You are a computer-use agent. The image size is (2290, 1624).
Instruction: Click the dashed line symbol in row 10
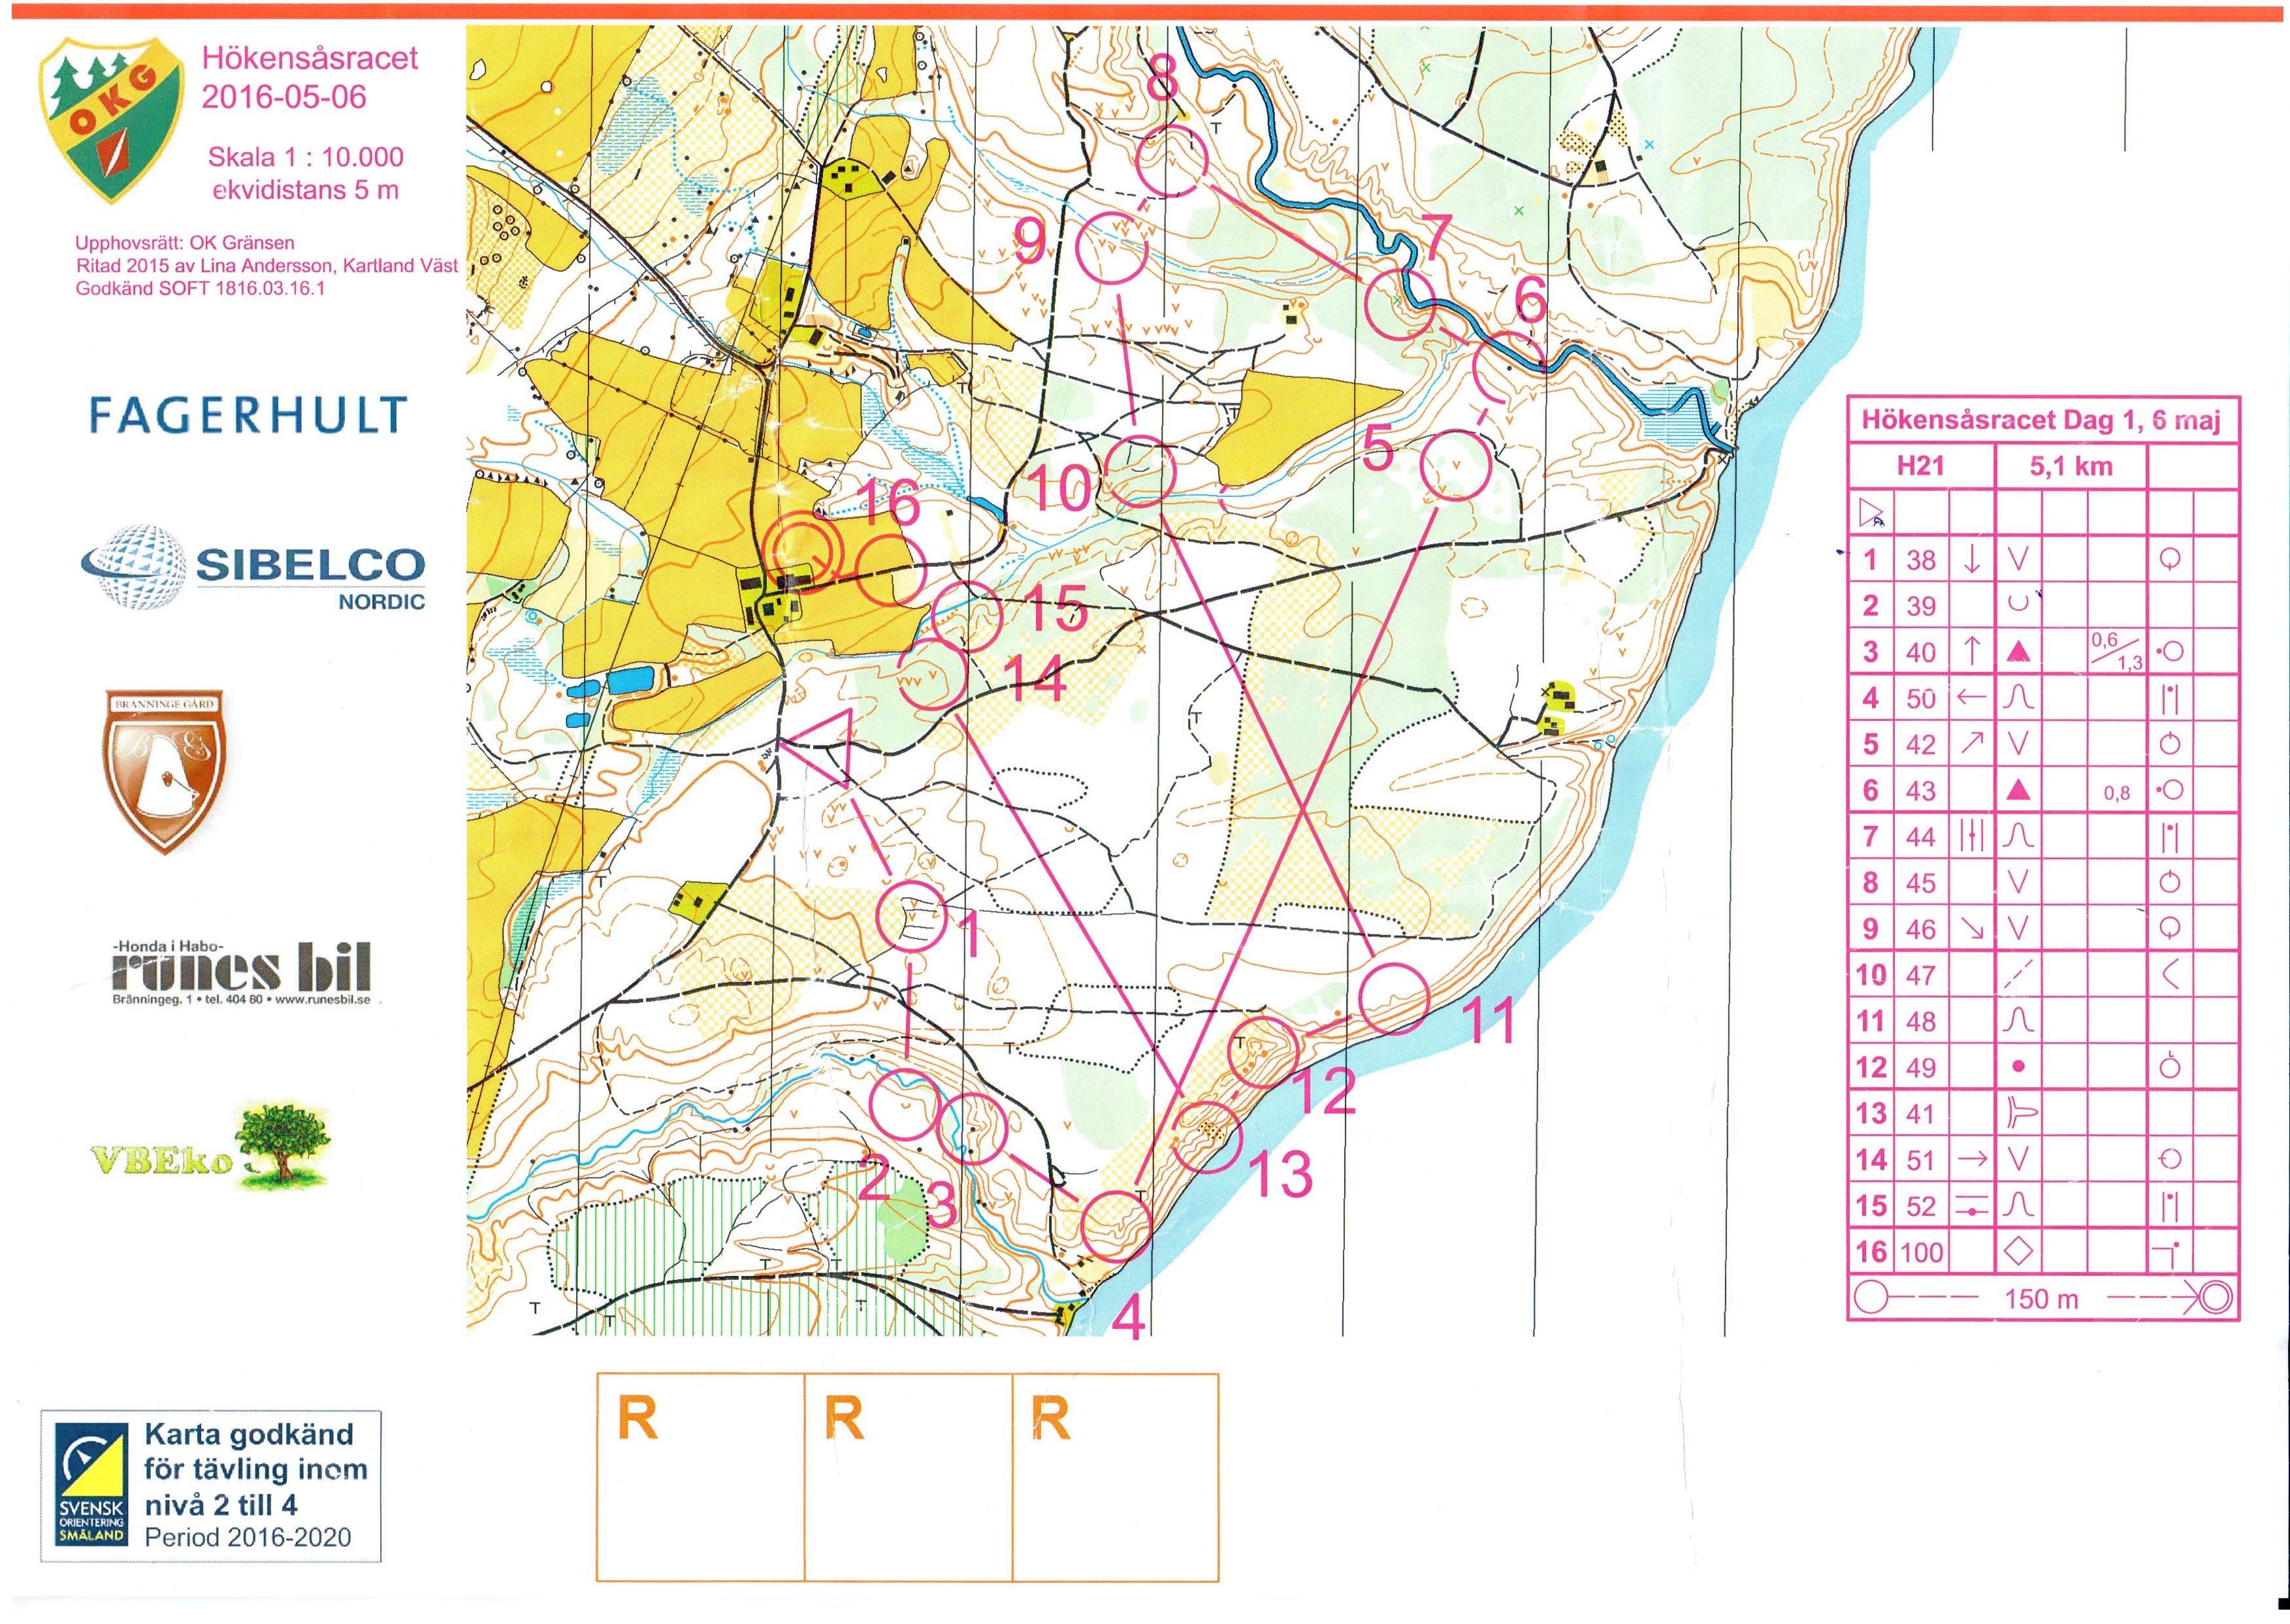tap(2018, 974)
